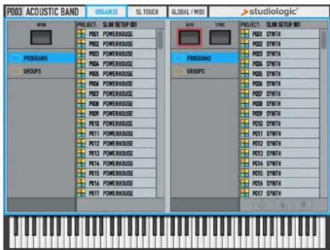Screen dimensions: 330x250
Task: Click the grid icon of right P004 SYNTH
Action: click(245, 64)
